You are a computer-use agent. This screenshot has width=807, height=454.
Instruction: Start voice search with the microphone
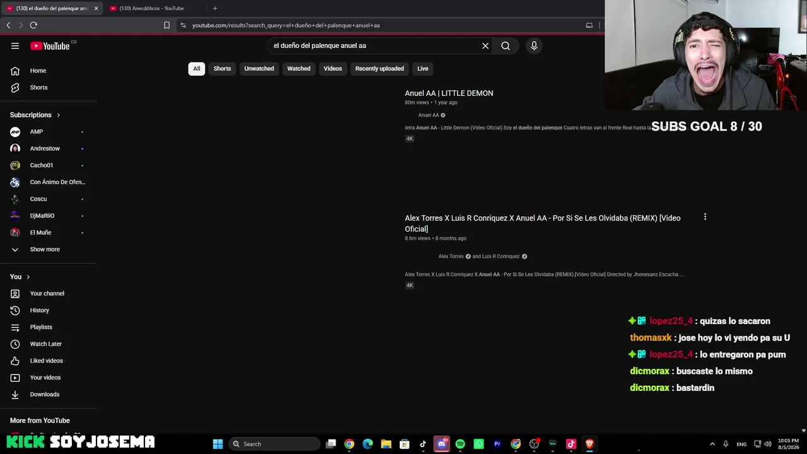(534, 45)
